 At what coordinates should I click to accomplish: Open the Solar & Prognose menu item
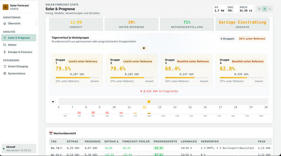coord(19,38)
